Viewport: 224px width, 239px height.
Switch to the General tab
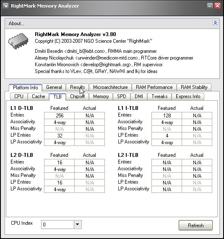click(x=54, y=87)
